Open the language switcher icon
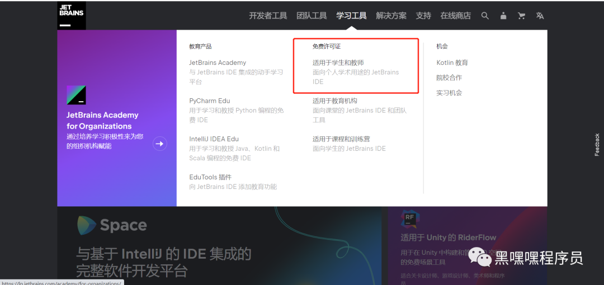The width and height of the screenshot is (604, 285). (540, 16)
